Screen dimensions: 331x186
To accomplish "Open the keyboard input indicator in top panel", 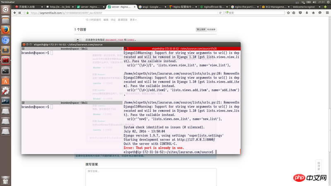I will pos(297,2).
